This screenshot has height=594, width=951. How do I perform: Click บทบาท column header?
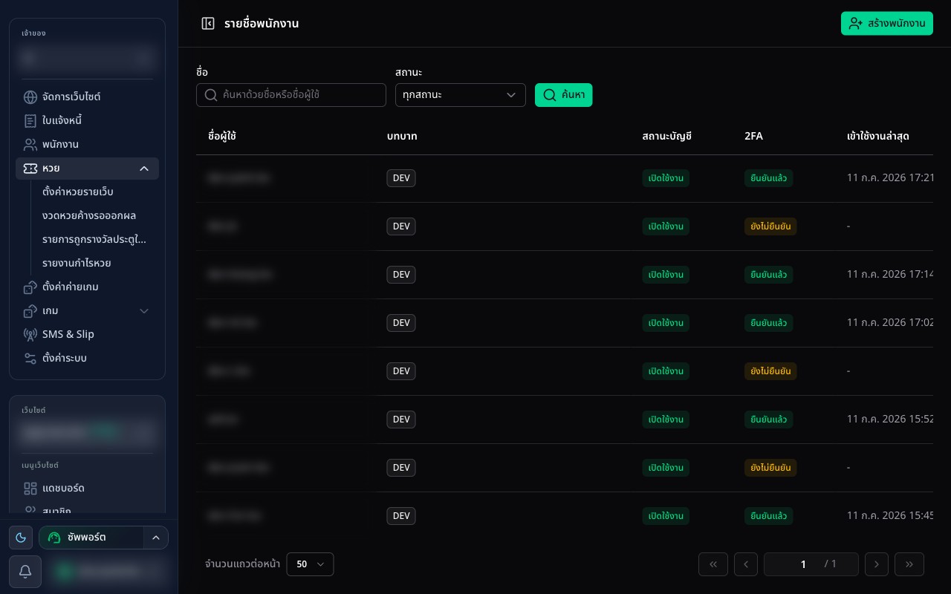tap(402, 137)
